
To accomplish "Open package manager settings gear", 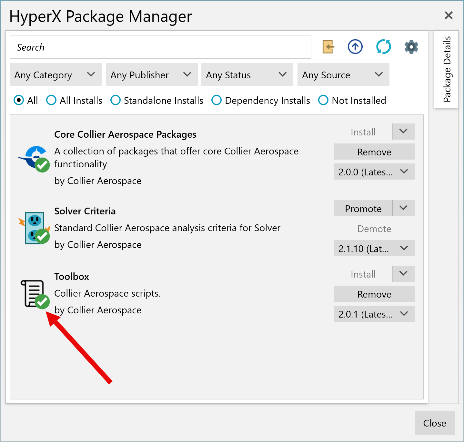I will click(x=411, y=47).
